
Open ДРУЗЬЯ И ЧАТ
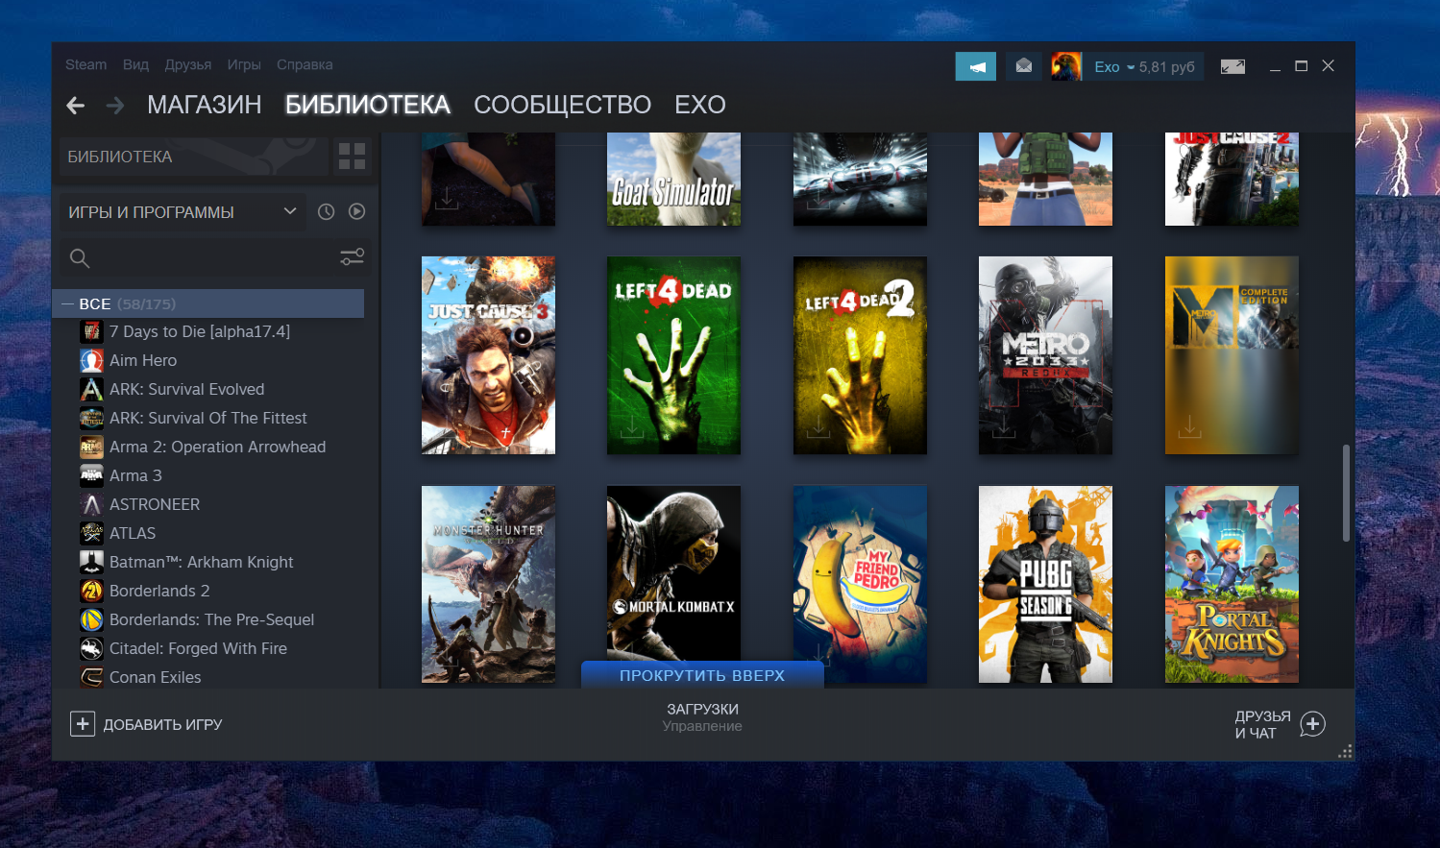[1262, 725]
